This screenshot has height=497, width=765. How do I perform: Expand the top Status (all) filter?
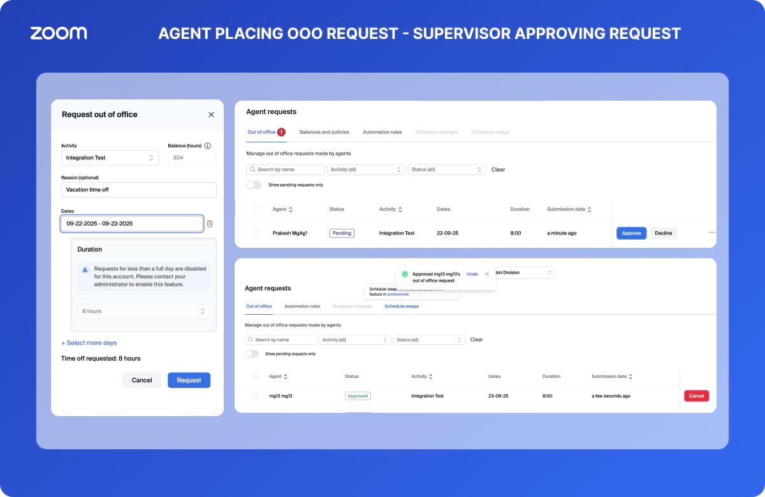[x=446, y=169]
